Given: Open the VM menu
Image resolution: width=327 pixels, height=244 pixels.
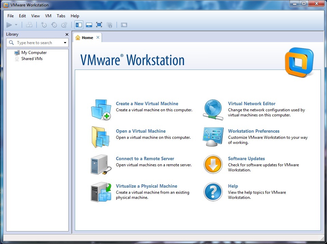Looking at the screenshot, I should click(x=48, y=16).
